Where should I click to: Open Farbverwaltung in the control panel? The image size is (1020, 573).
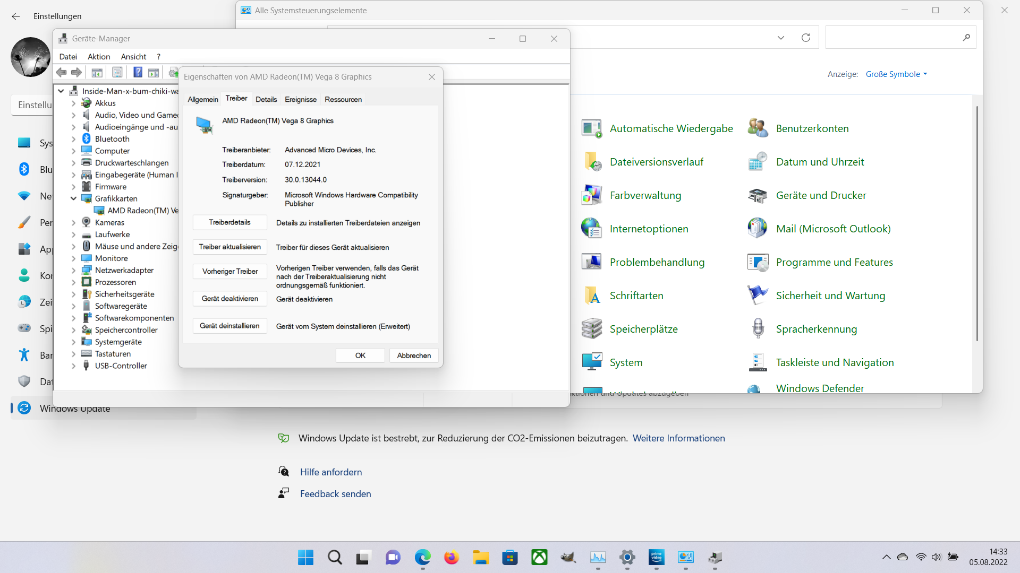coord(645,196)
